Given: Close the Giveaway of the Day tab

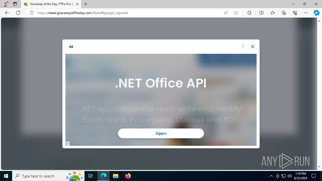Looking at the screenshot, I should tap(77, 4).
